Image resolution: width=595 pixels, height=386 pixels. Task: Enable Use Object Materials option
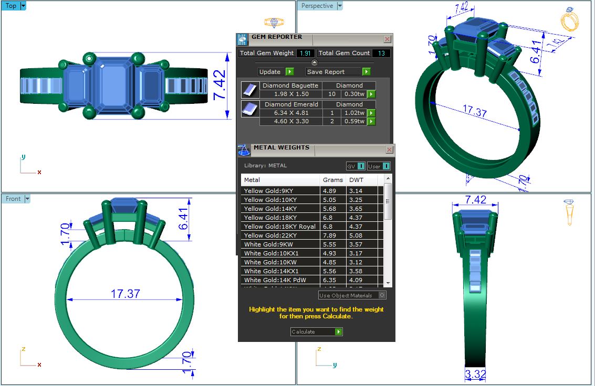coord(382,295)
